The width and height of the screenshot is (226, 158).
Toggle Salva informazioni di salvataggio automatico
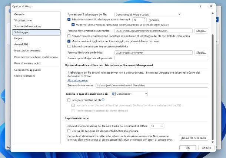pos(69,19)
